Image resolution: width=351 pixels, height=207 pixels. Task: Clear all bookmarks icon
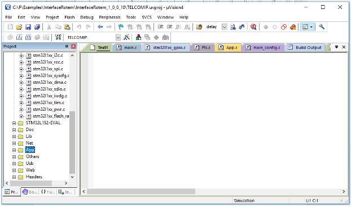pyautogui.click(x=148, y=27)
